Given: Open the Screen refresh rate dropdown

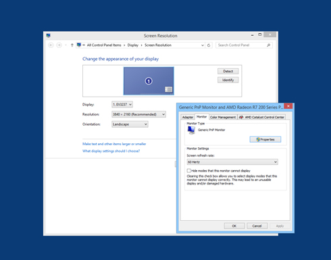Looking at the screenshot, I should [232, 162].
